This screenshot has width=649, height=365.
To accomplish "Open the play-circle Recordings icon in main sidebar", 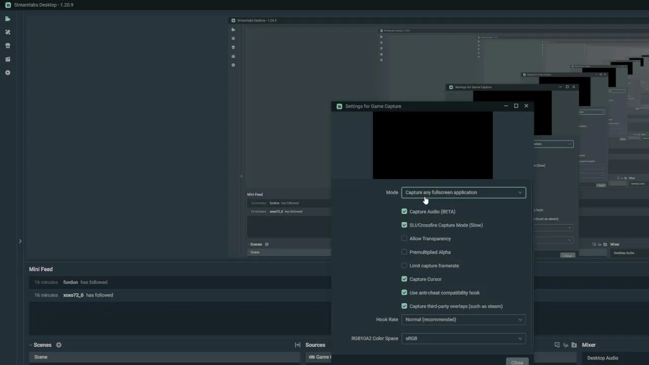I will click(x=8, y=72).
